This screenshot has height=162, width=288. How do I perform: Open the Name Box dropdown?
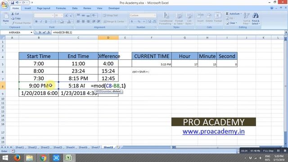click(31, 32)
